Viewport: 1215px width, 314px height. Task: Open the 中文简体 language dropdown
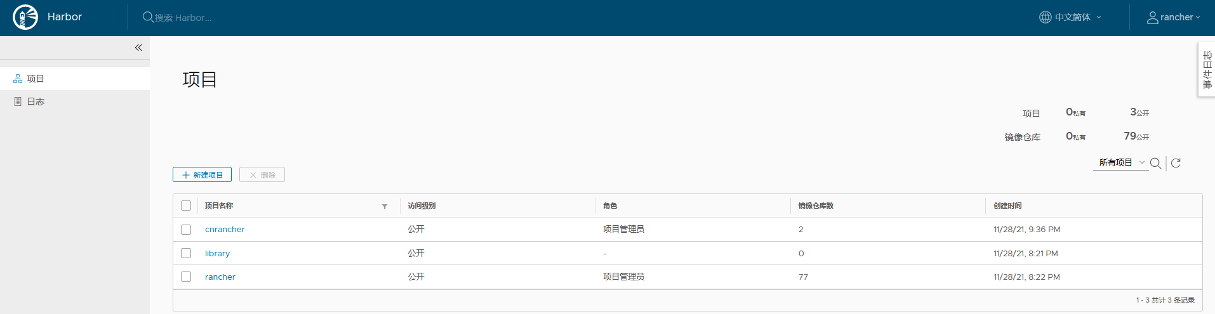click(x=1070, y=17)
